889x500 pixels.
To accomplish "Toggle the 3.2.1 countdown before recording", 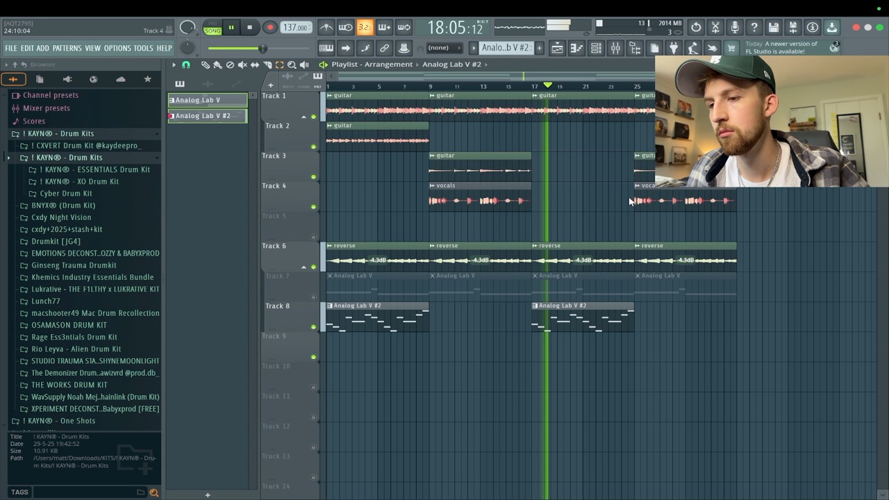I will (x=365, y=28).
